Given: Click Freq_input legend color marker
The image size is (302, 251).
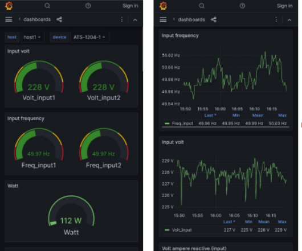Looking at the screenshot, I should 167,124.
